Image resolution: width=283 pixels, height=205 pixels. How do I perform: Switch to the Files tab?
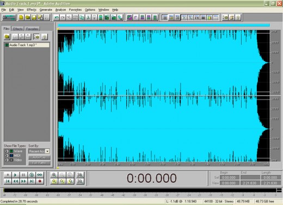point(7,29)
